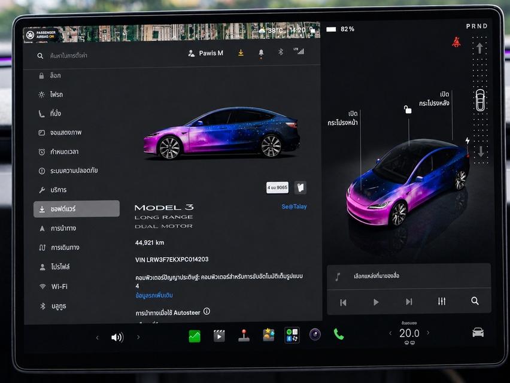The width and height of the screenshot is (510, 383).
Task: Tap the license plate 9065 badge
Action: [277, 187]
